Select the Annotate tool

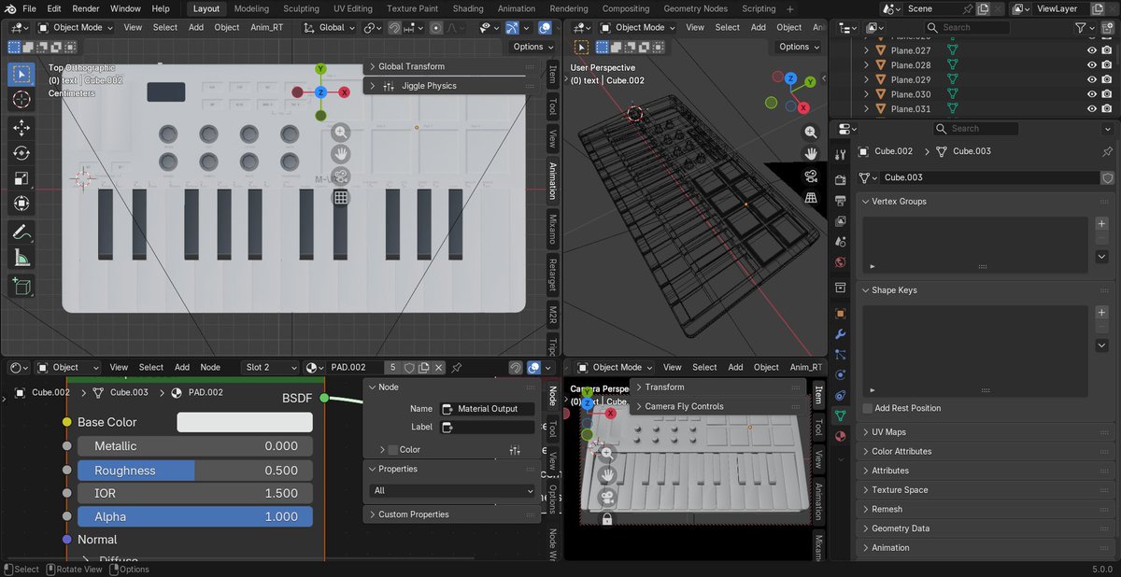[x=21, y=232]
